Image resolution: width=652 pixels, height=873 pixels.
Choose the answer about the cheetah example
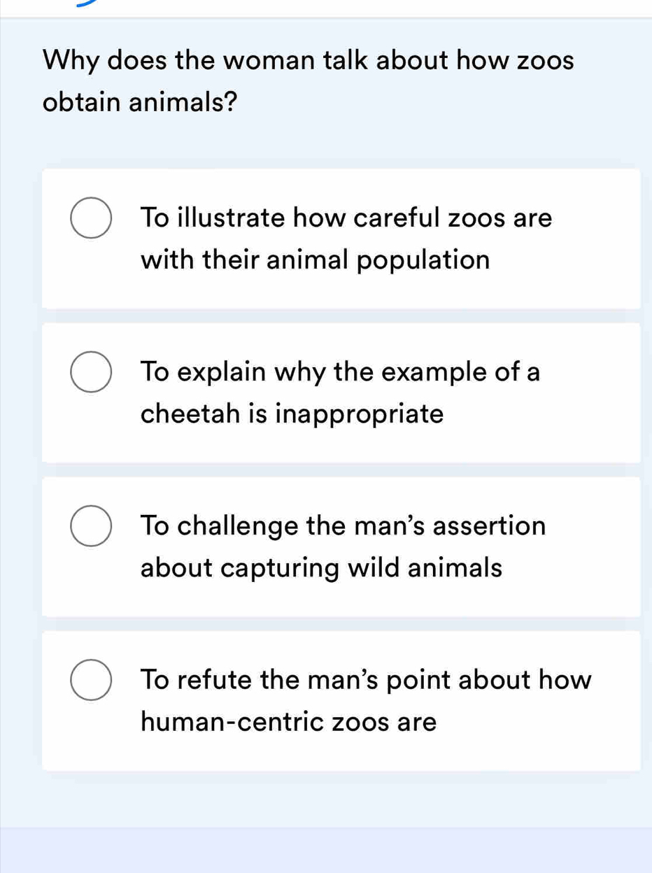tap(341, 392)
